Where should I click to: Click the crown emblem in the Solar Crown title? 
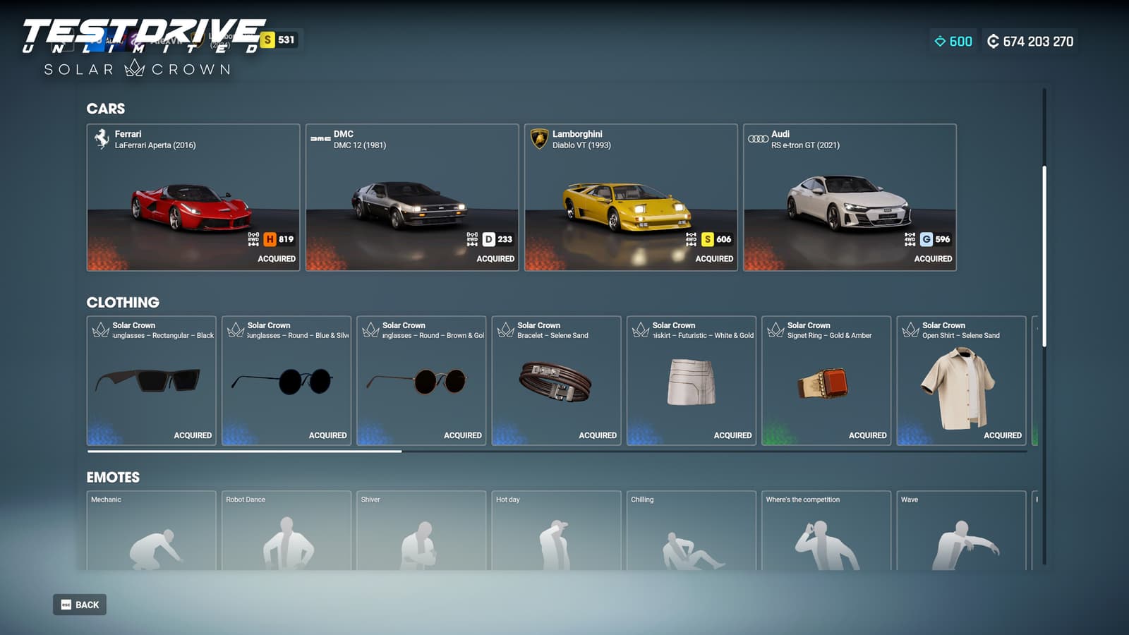[x=134, y=68]
